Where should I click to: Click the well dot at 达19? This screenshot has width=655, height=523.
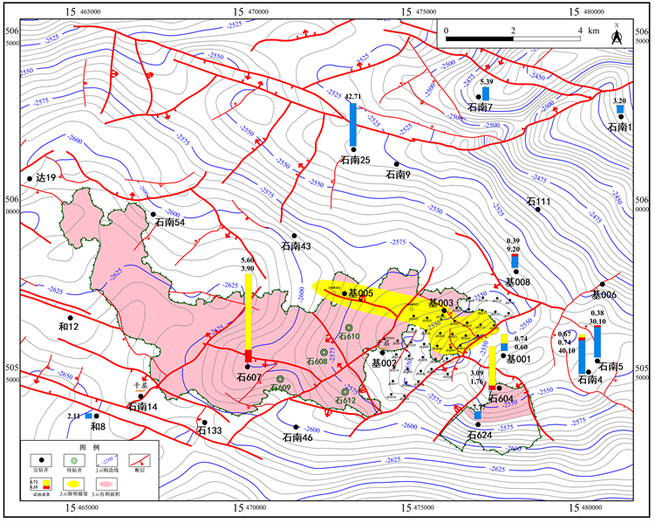(x=31, y=177)
